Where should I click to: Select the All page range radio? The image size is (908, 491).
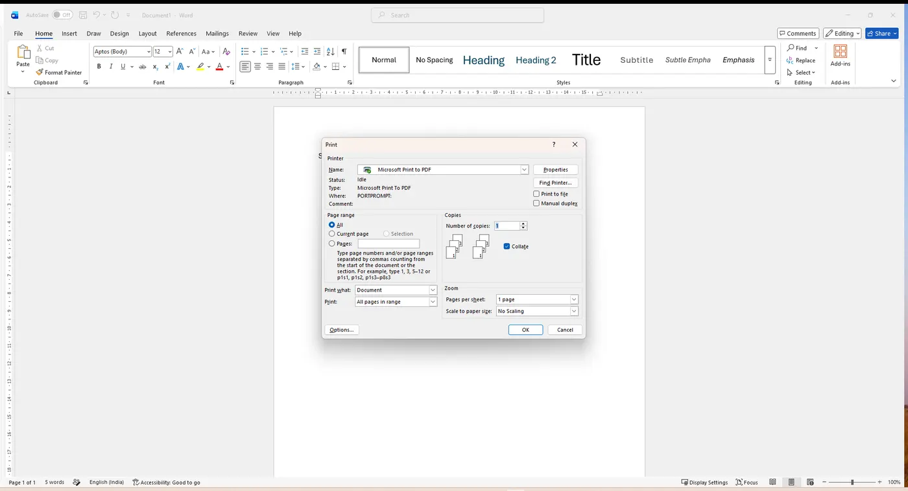[332, 225]
